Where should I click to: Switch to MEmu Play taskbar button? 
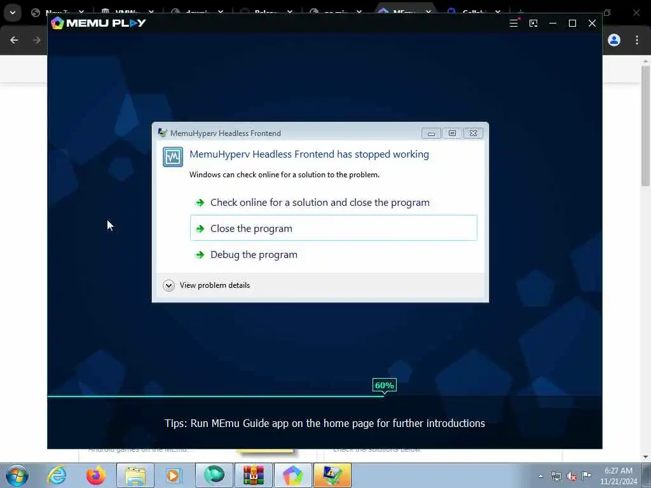[x=293, y=475]
